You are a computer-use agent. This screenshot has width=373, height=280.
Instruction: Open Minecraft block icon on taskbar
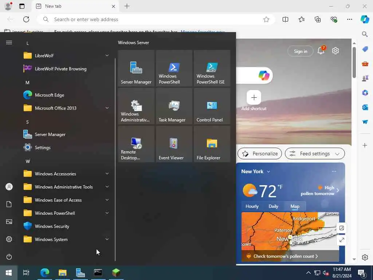click(x=116, y=273)
